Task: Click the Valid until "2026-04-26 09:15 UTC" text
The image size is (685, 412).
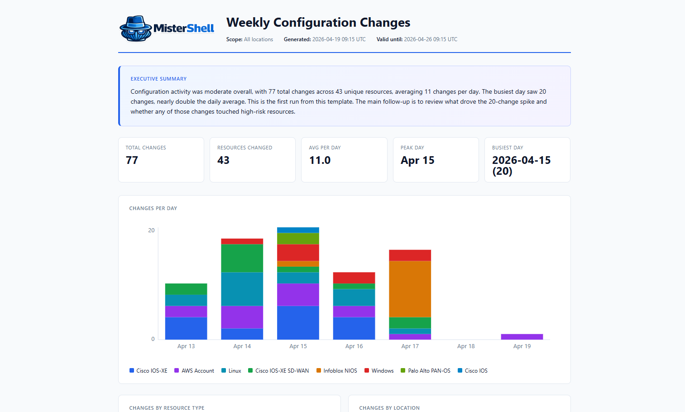Action: point(431,39)
